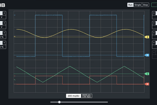Click the 200 ms/div timebase button
The width and height of the screenshot is (157, 105).
[x=73, y=96]
